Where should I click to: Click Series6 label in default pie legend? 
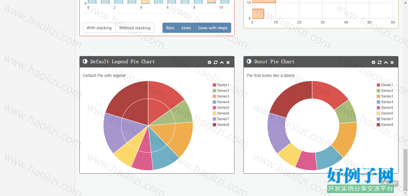223,113
